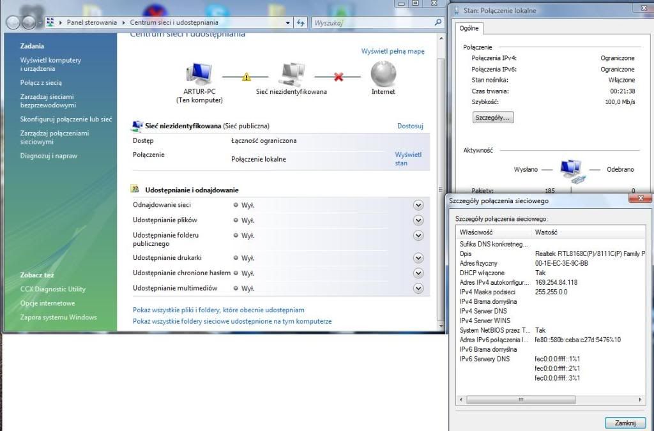Open Opcje internetowe link
This screenshot has height=431, width=654.
[47, 303]
